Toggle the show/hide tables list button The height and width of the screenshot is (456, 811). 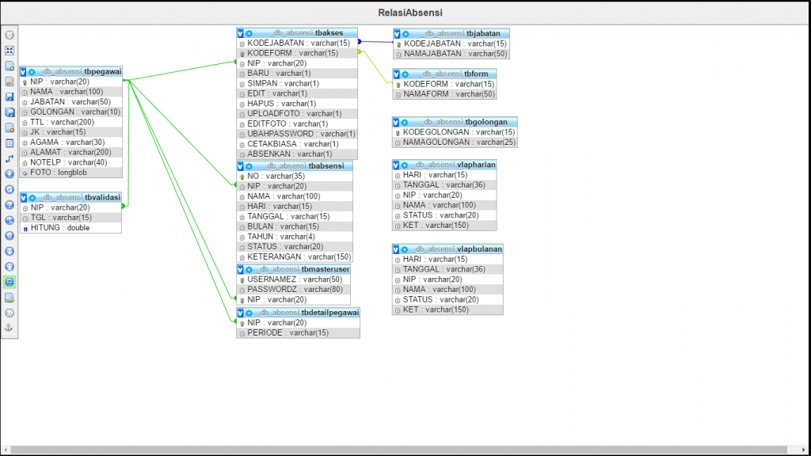[10, 35]
